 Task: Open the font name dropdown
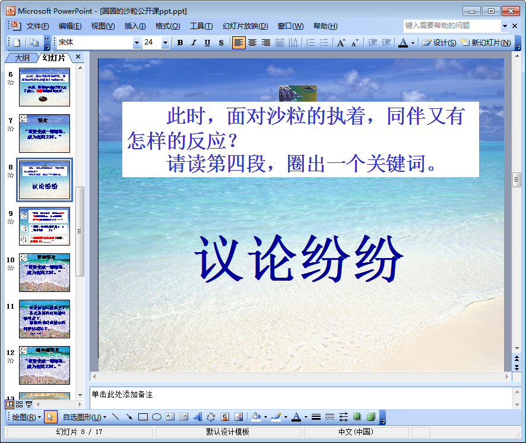pos(137,43)
